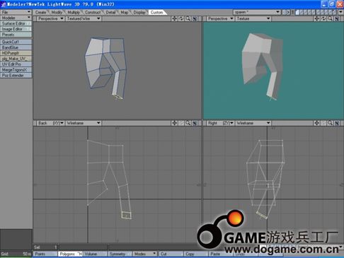Open the Textured Wire display mode dropdown
This screenshot has width=344, height=258.
click(84, 18)
